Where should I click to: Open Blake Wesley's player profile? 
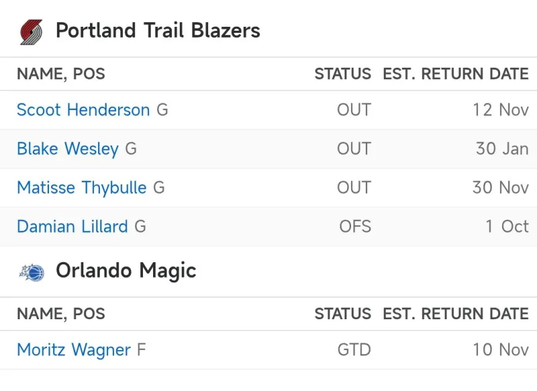click(68, 149)
